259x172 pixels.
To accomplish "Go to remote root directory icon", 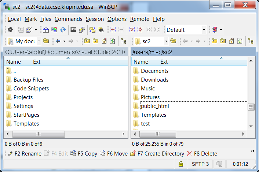I will (223, 41).
